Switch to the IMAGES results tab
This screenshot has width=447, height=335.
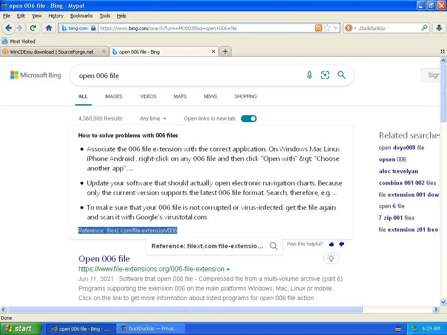(113, 96)
